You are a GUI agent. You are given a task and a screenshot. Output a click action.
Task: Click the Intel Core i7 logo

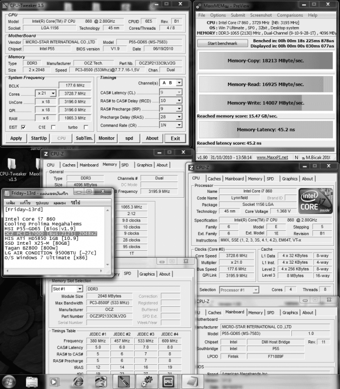pyautogui.click(x=315, y=201)
